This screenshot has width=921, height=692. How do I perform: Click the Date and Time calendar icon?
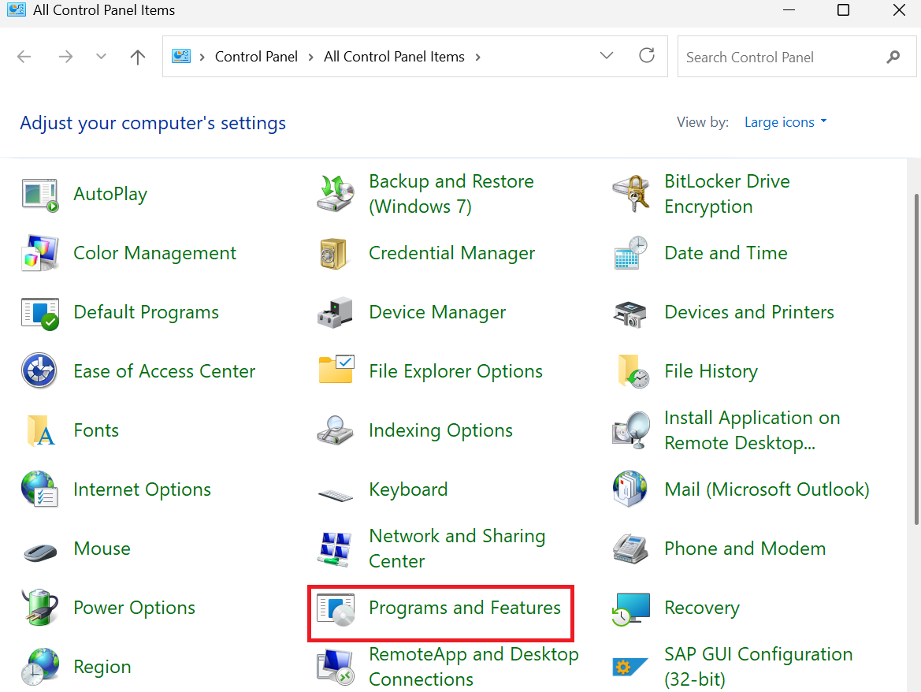tap(631, 253)
